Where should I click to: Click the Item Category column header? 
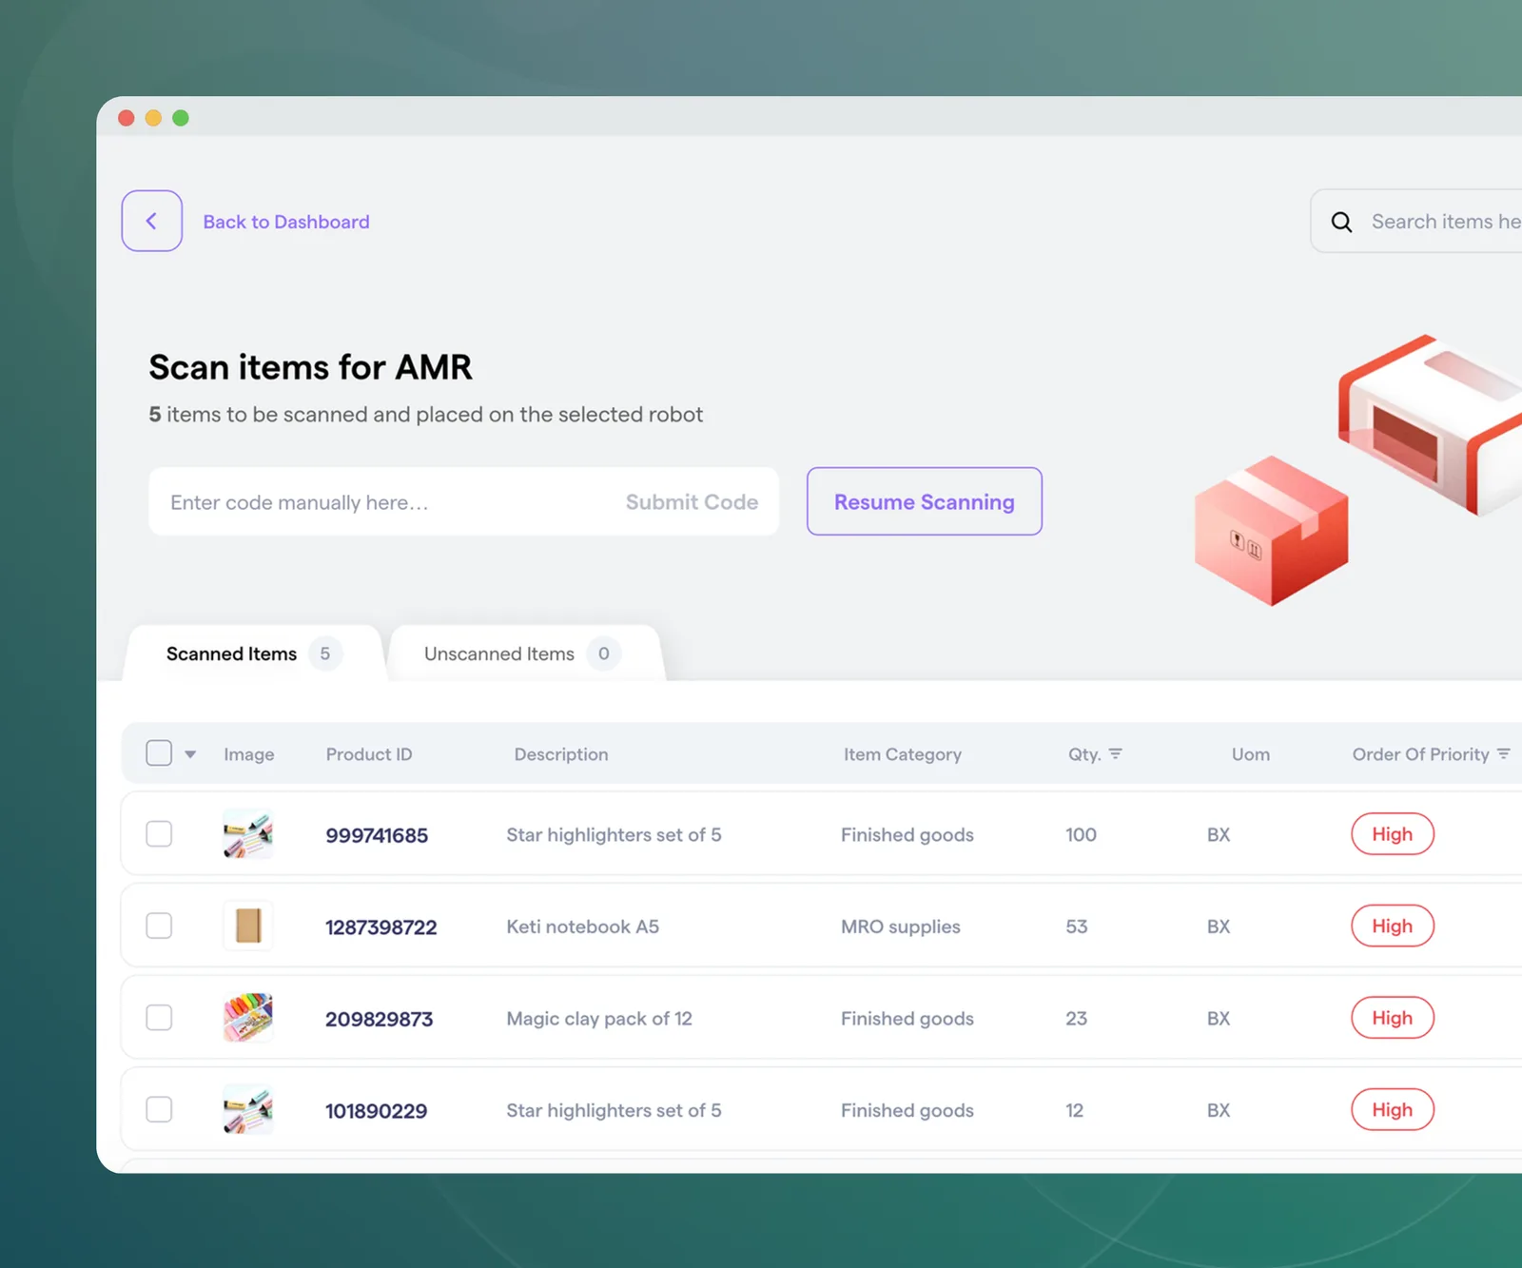(x=903, y=754)
